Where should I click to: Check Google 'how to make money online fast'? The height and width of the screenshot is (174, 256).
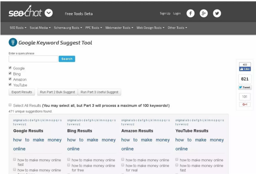14,159
